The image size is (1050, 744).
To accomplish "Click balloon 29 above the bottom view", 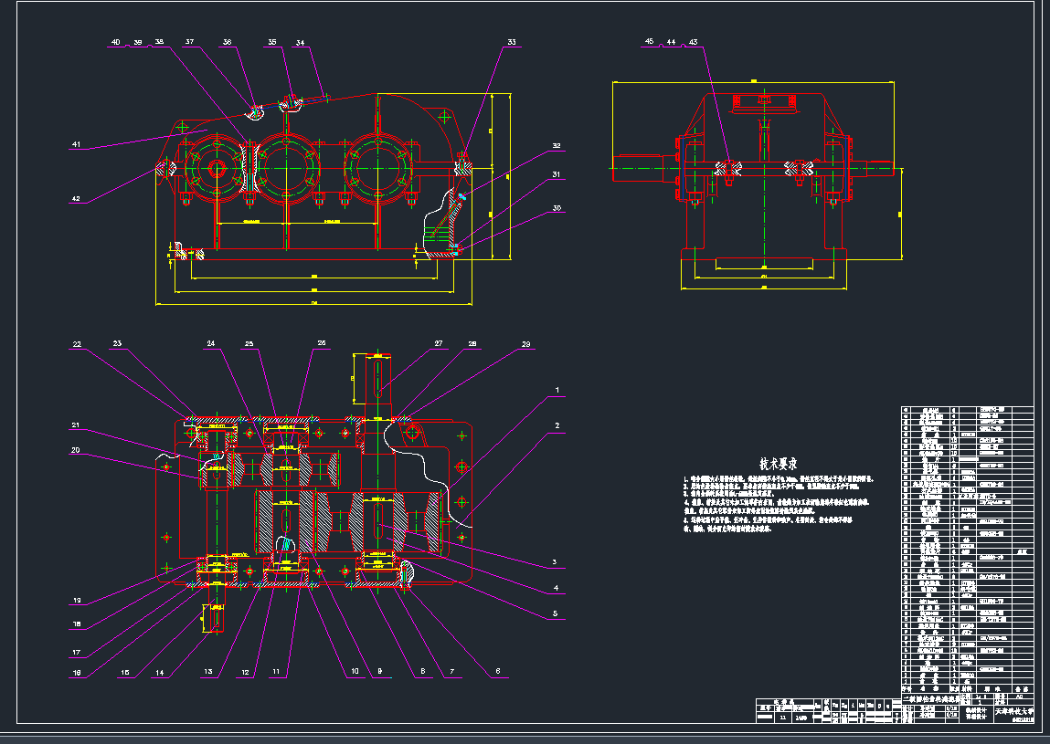I will pyautogui.click(x=525, y=342).
